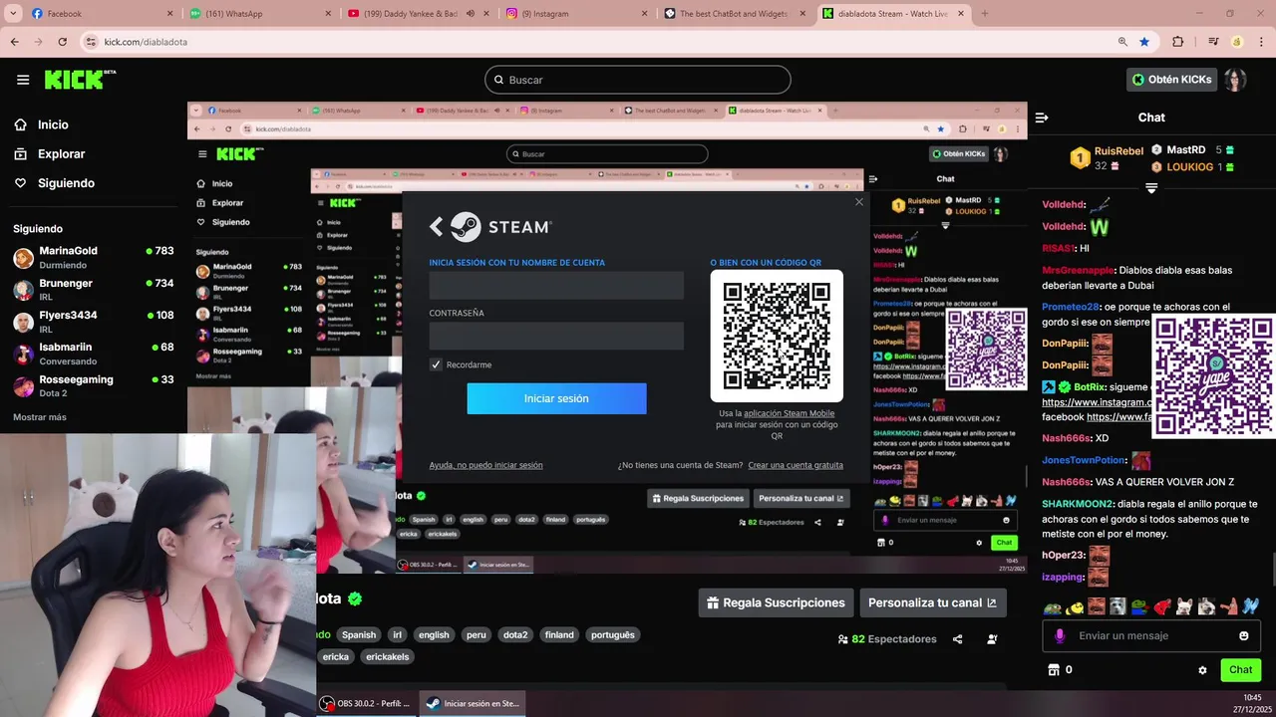Open Chrome's extensions puzzle icon
1276x717 pixels.
click(x=1178, y=42)
